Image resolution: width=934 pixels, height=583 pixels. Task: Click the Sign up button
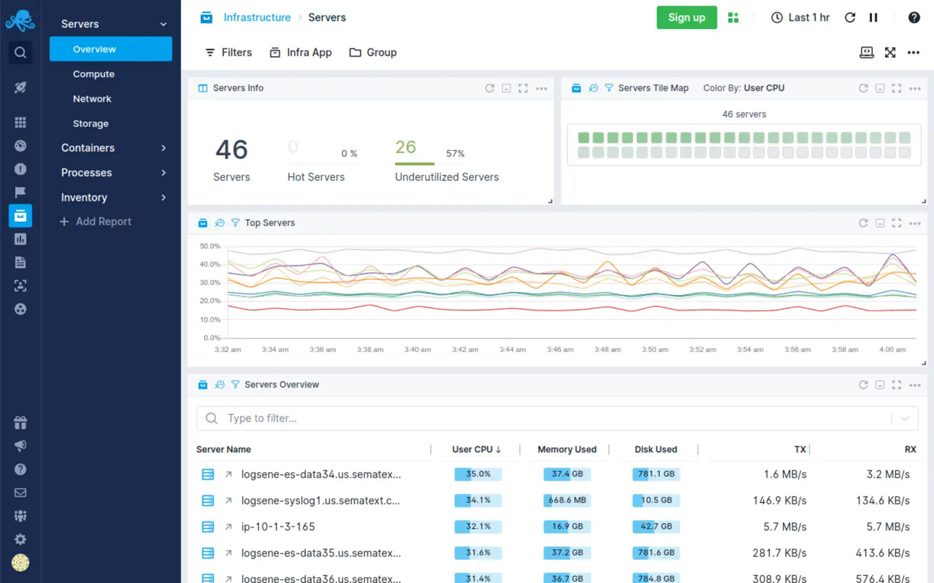coord(686,17)
